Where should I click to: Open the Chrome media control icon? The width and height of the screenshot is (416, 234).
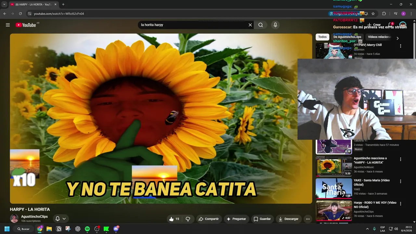[396, 14]
